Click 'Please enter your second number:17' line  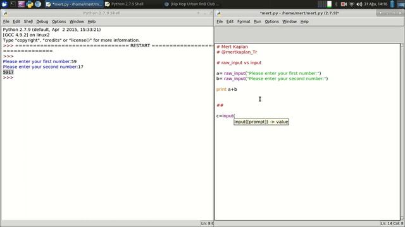(x=43, y=67)
